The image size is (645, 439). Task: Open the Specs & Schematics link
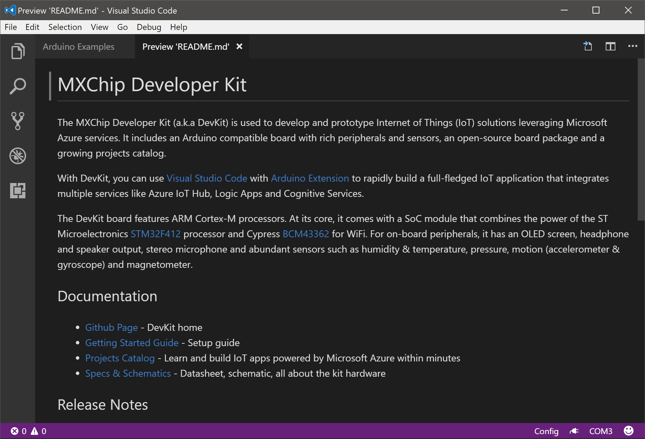tap(128, 373)
